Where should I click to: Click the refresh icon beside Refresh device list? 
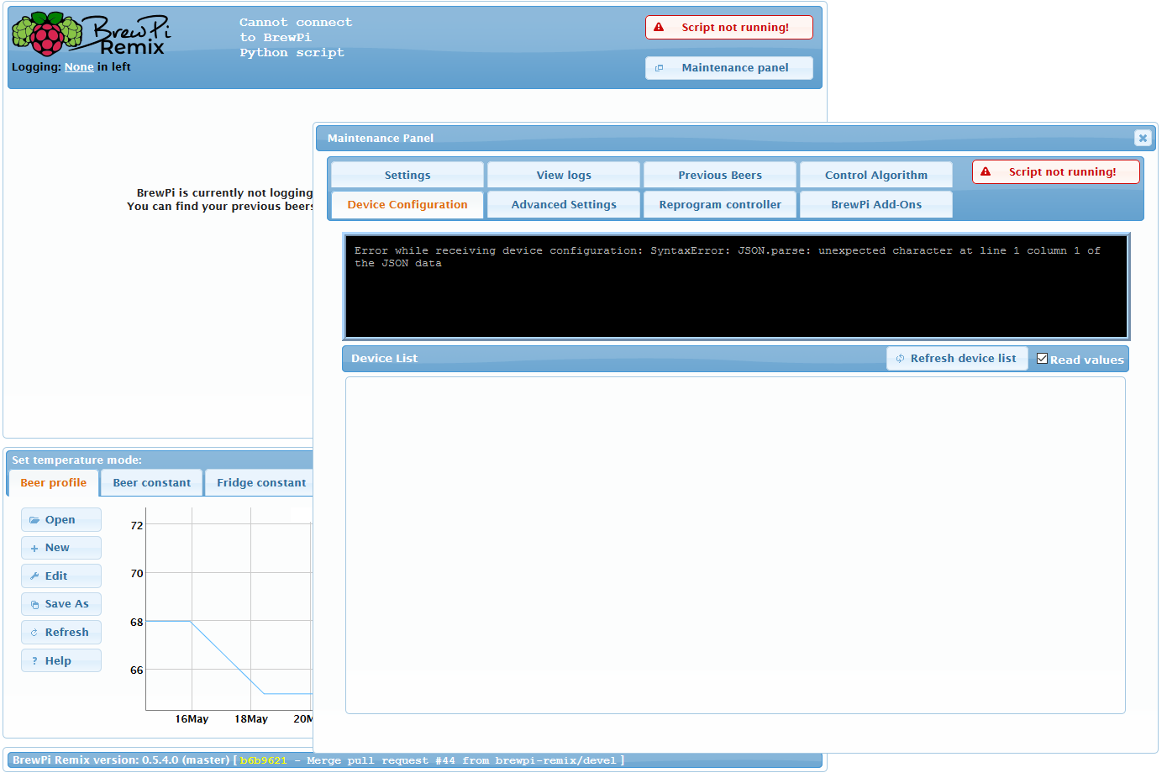pyautogui.click(x=900, y=359)
